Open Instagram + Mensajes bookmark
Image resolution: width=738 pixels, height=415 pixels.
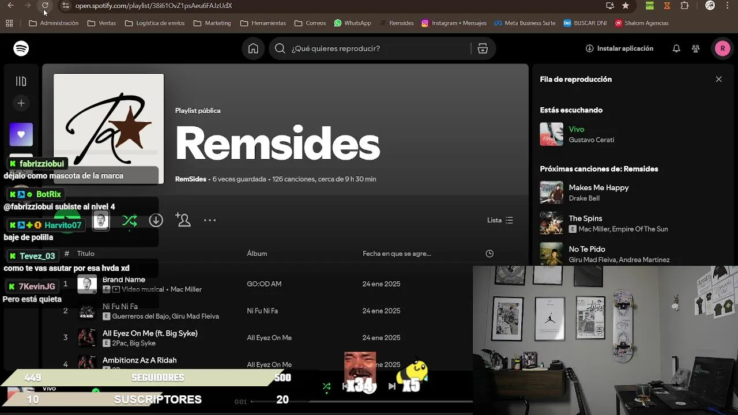pos(454,23)
